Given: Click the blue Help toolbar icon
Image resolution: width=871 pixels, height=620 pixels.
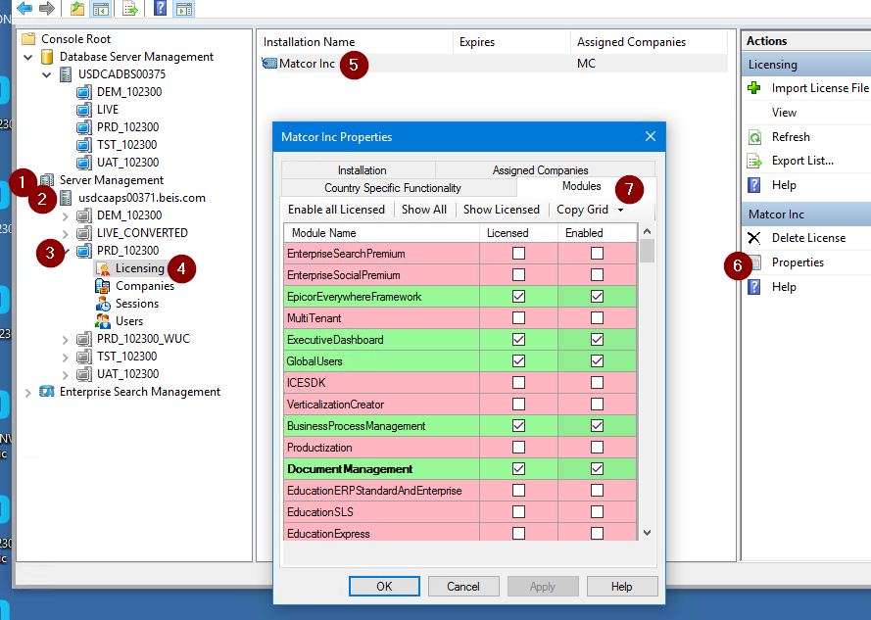Looking at the screenshot, I should point(160,8).
